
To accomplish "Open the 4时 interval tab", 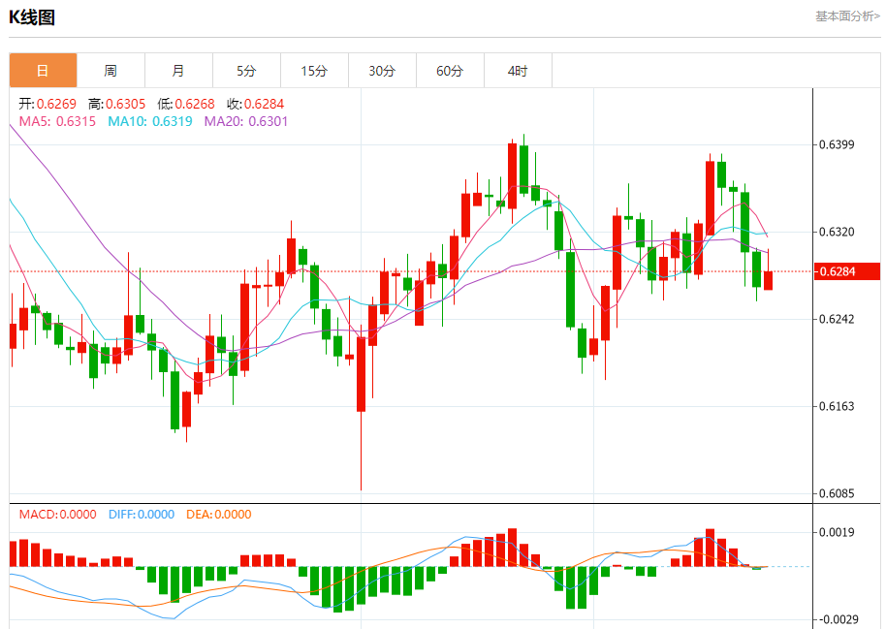I will [518, 71].
